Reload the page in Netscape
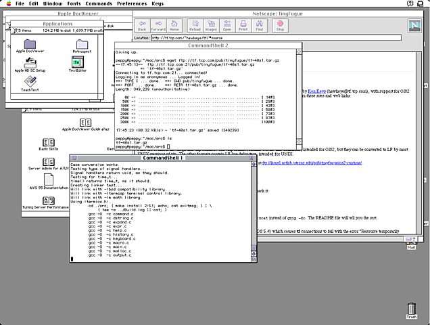The image size is (430, 325). click(x=195, y=26)
